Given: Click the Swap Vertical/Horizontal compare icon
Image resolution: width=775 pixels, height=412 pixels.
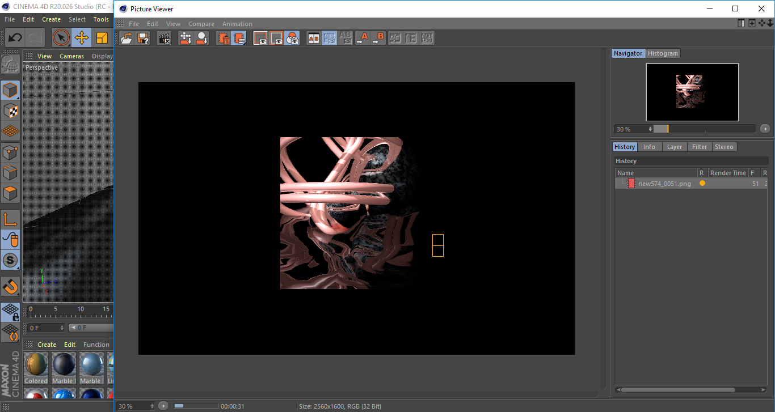Looking at the screenshot, I should [x=411, y=38].
